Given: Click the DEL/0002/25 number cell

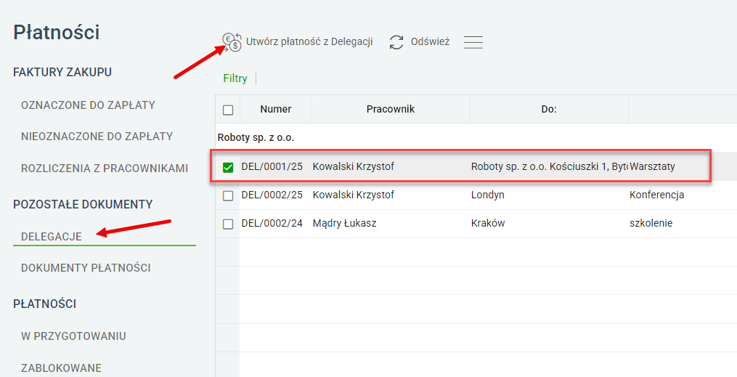Looking at the screenshot, I should pyautogui.click(x=272, y=195).
